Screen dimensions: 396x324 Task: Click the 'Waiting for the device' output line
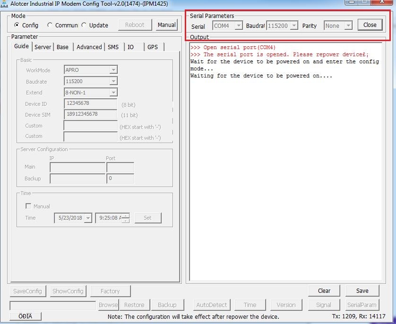tap(261, 76)
